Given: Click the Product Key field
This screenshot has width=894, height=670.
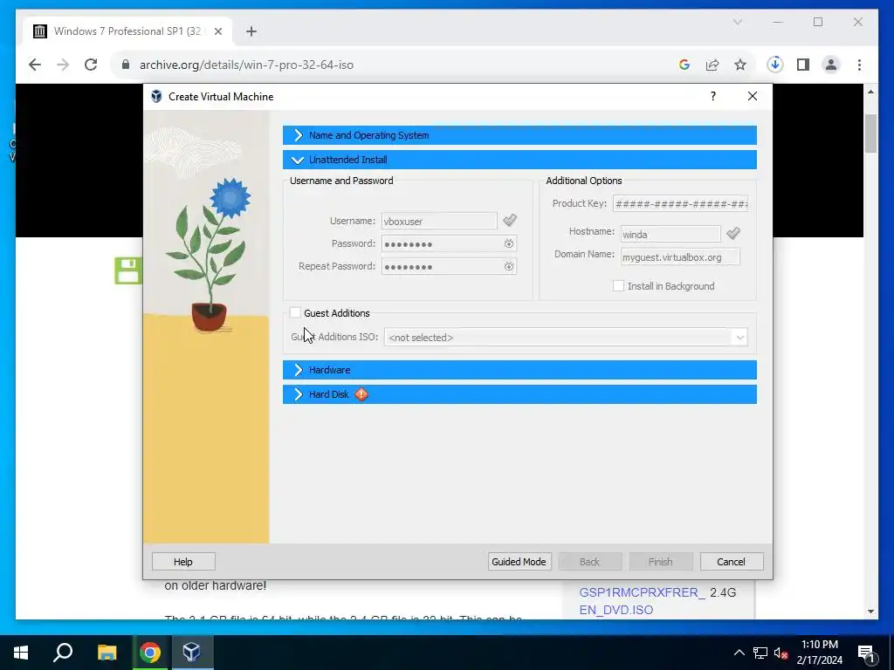Looking at the screenshot, I should click(680, 204).
